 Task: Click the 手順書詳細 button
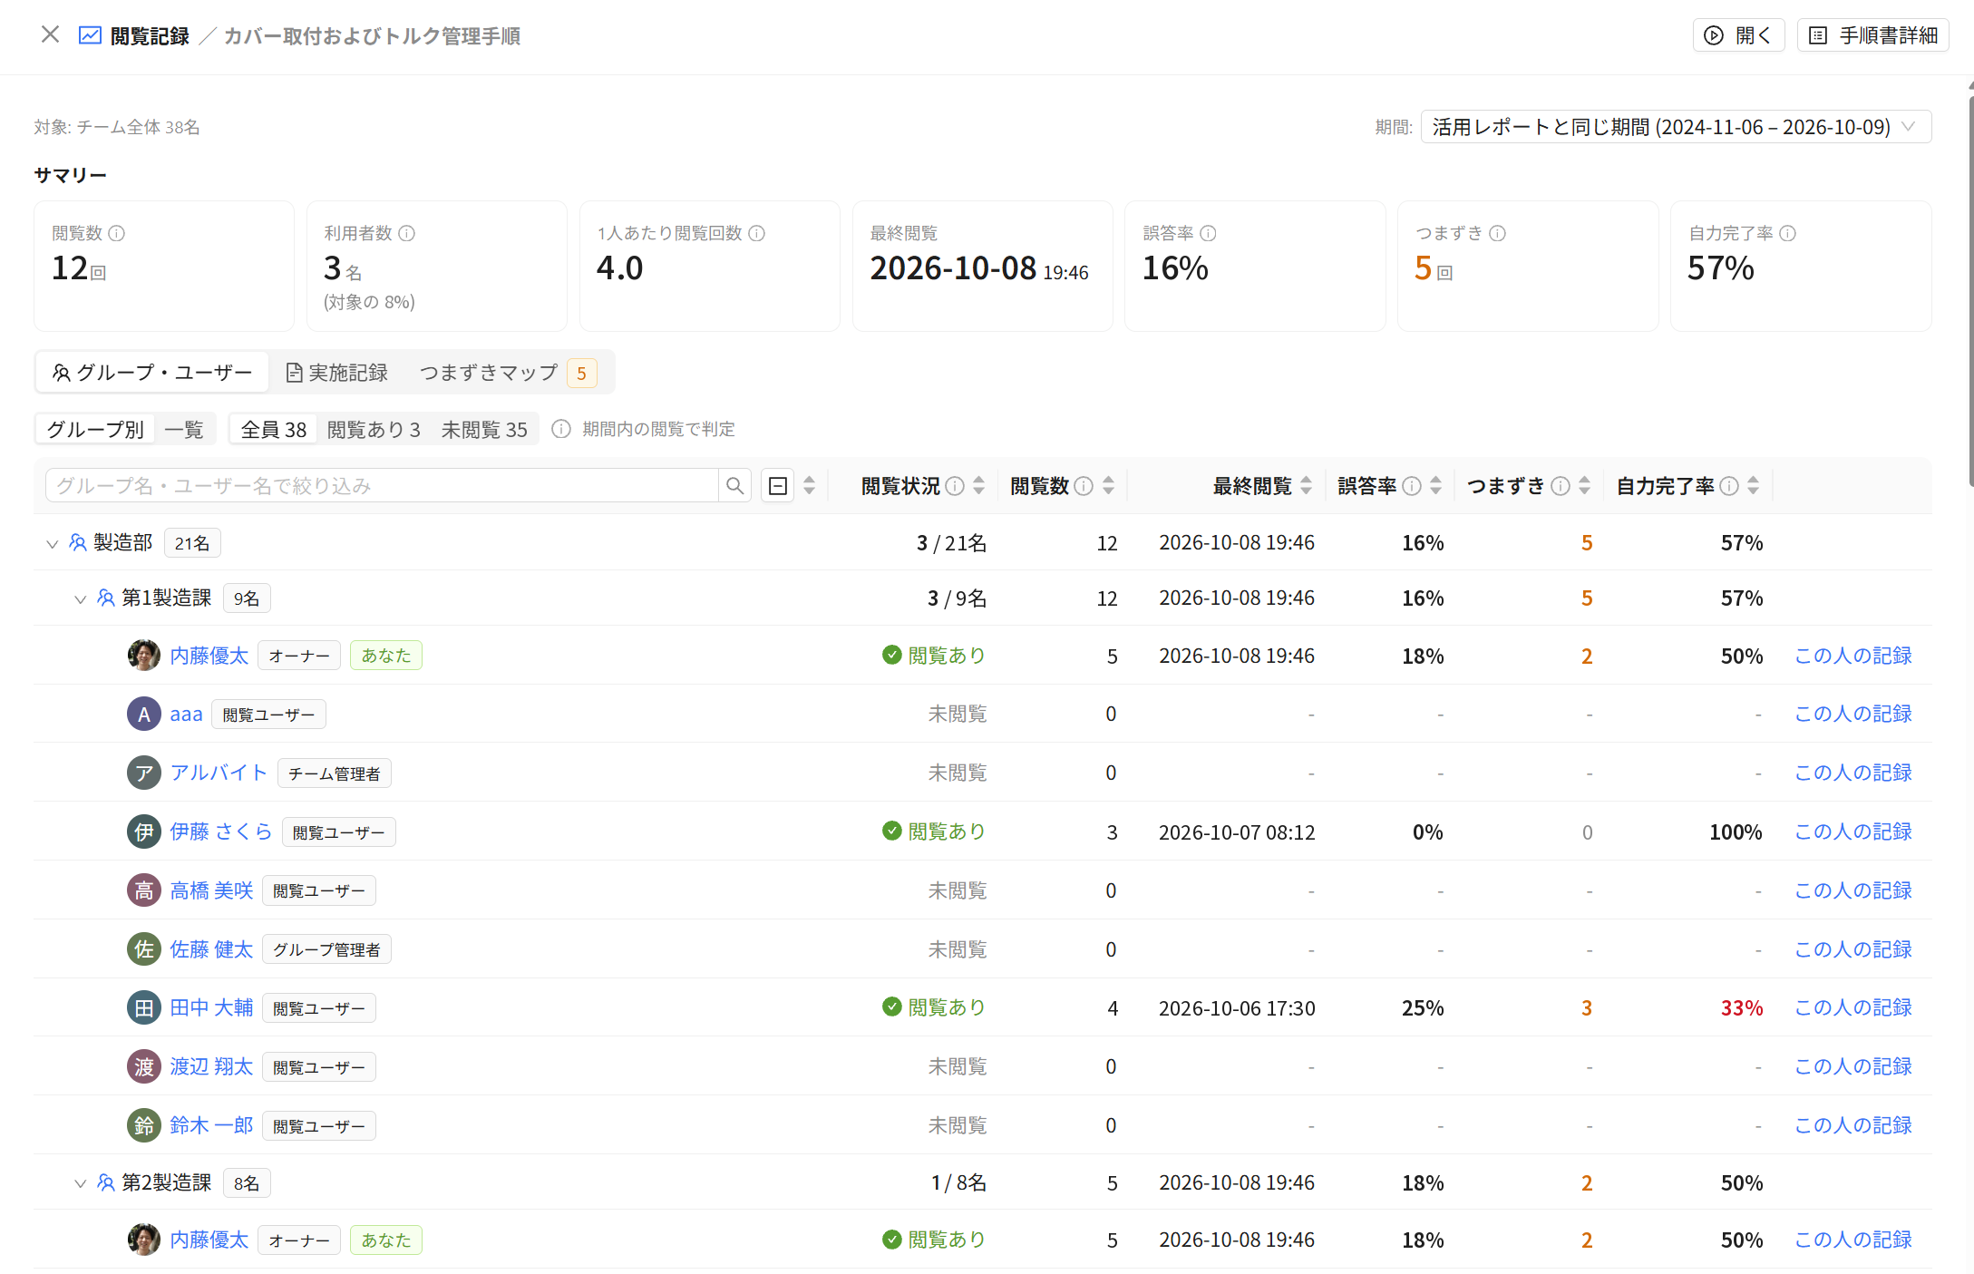(x=1872, y=35)
